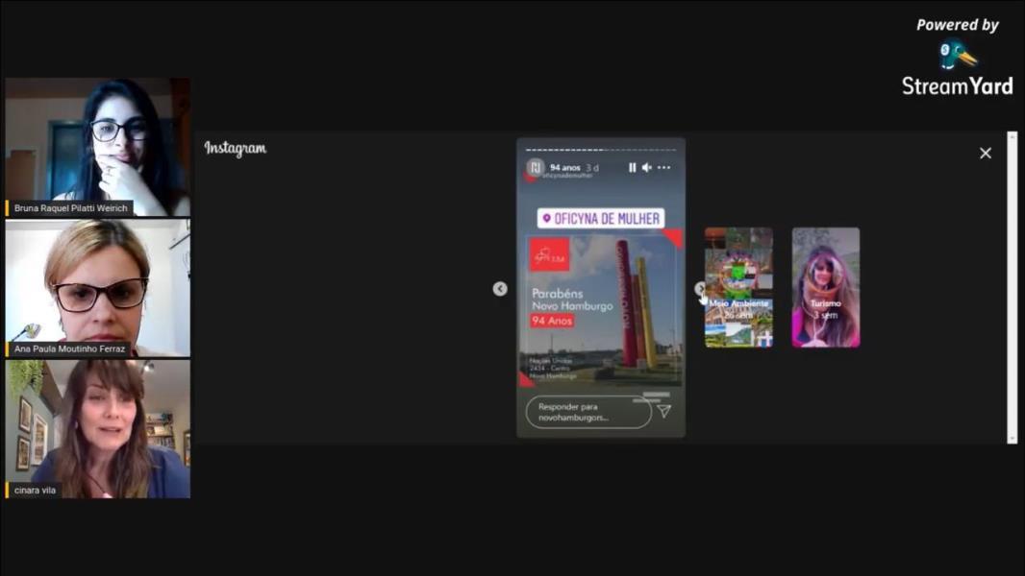Viewport: 1025px width, 576px height.
Task: Click the '94 Anos' red label
Action: click(552, 321)
